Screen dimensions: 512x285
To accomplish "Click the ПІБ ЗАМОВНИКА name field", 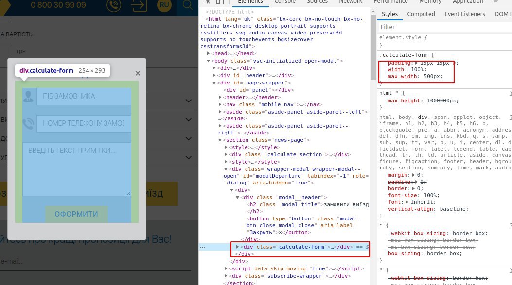I will point(84,96).
